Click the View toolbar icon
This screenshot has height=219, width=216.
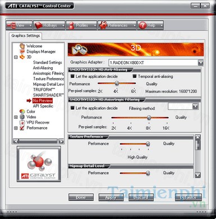coord(12,25)
